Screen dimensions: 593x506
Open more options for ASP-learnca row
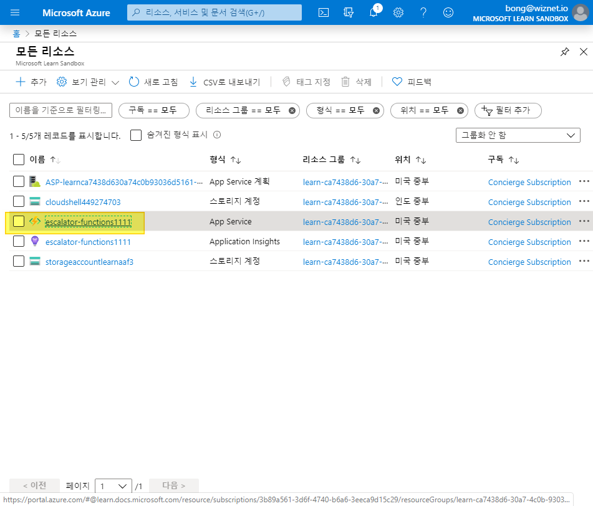coord(584,181)
